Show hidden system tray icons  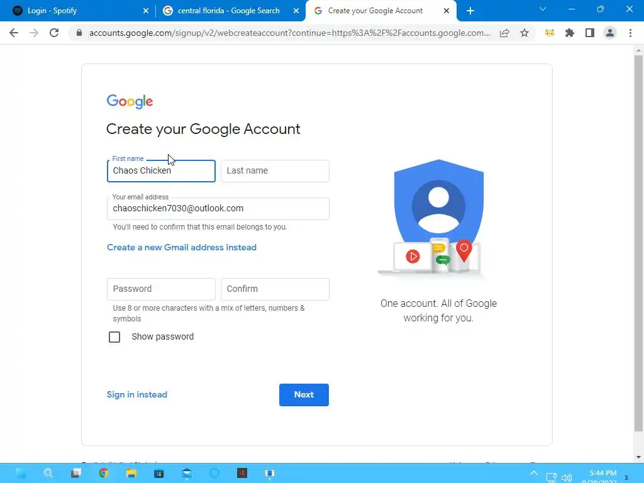point(534,473)
